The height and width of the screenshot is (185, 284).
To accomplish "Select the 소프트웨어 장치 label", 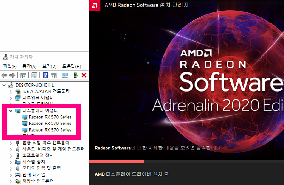I will 38,155.
